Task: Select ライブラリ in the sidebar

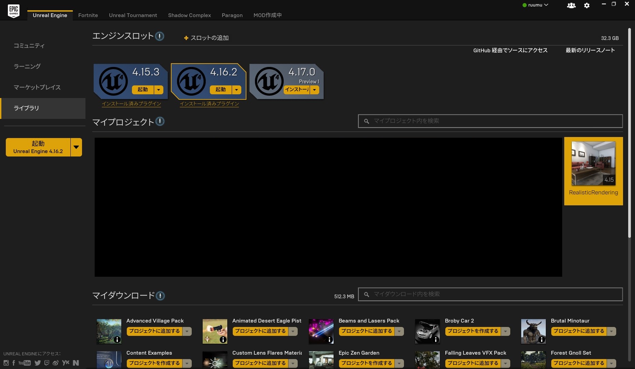Action: click(43, 108)
